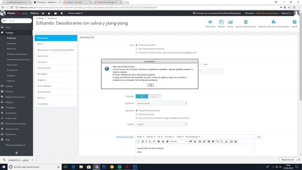Open the Transporte product tab

pyautogui.click(x=56, y=62)
